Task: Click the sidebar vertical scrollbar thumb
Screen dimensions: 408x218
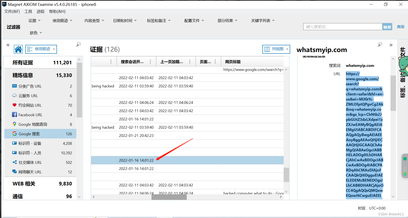Action: click(79, 90)
